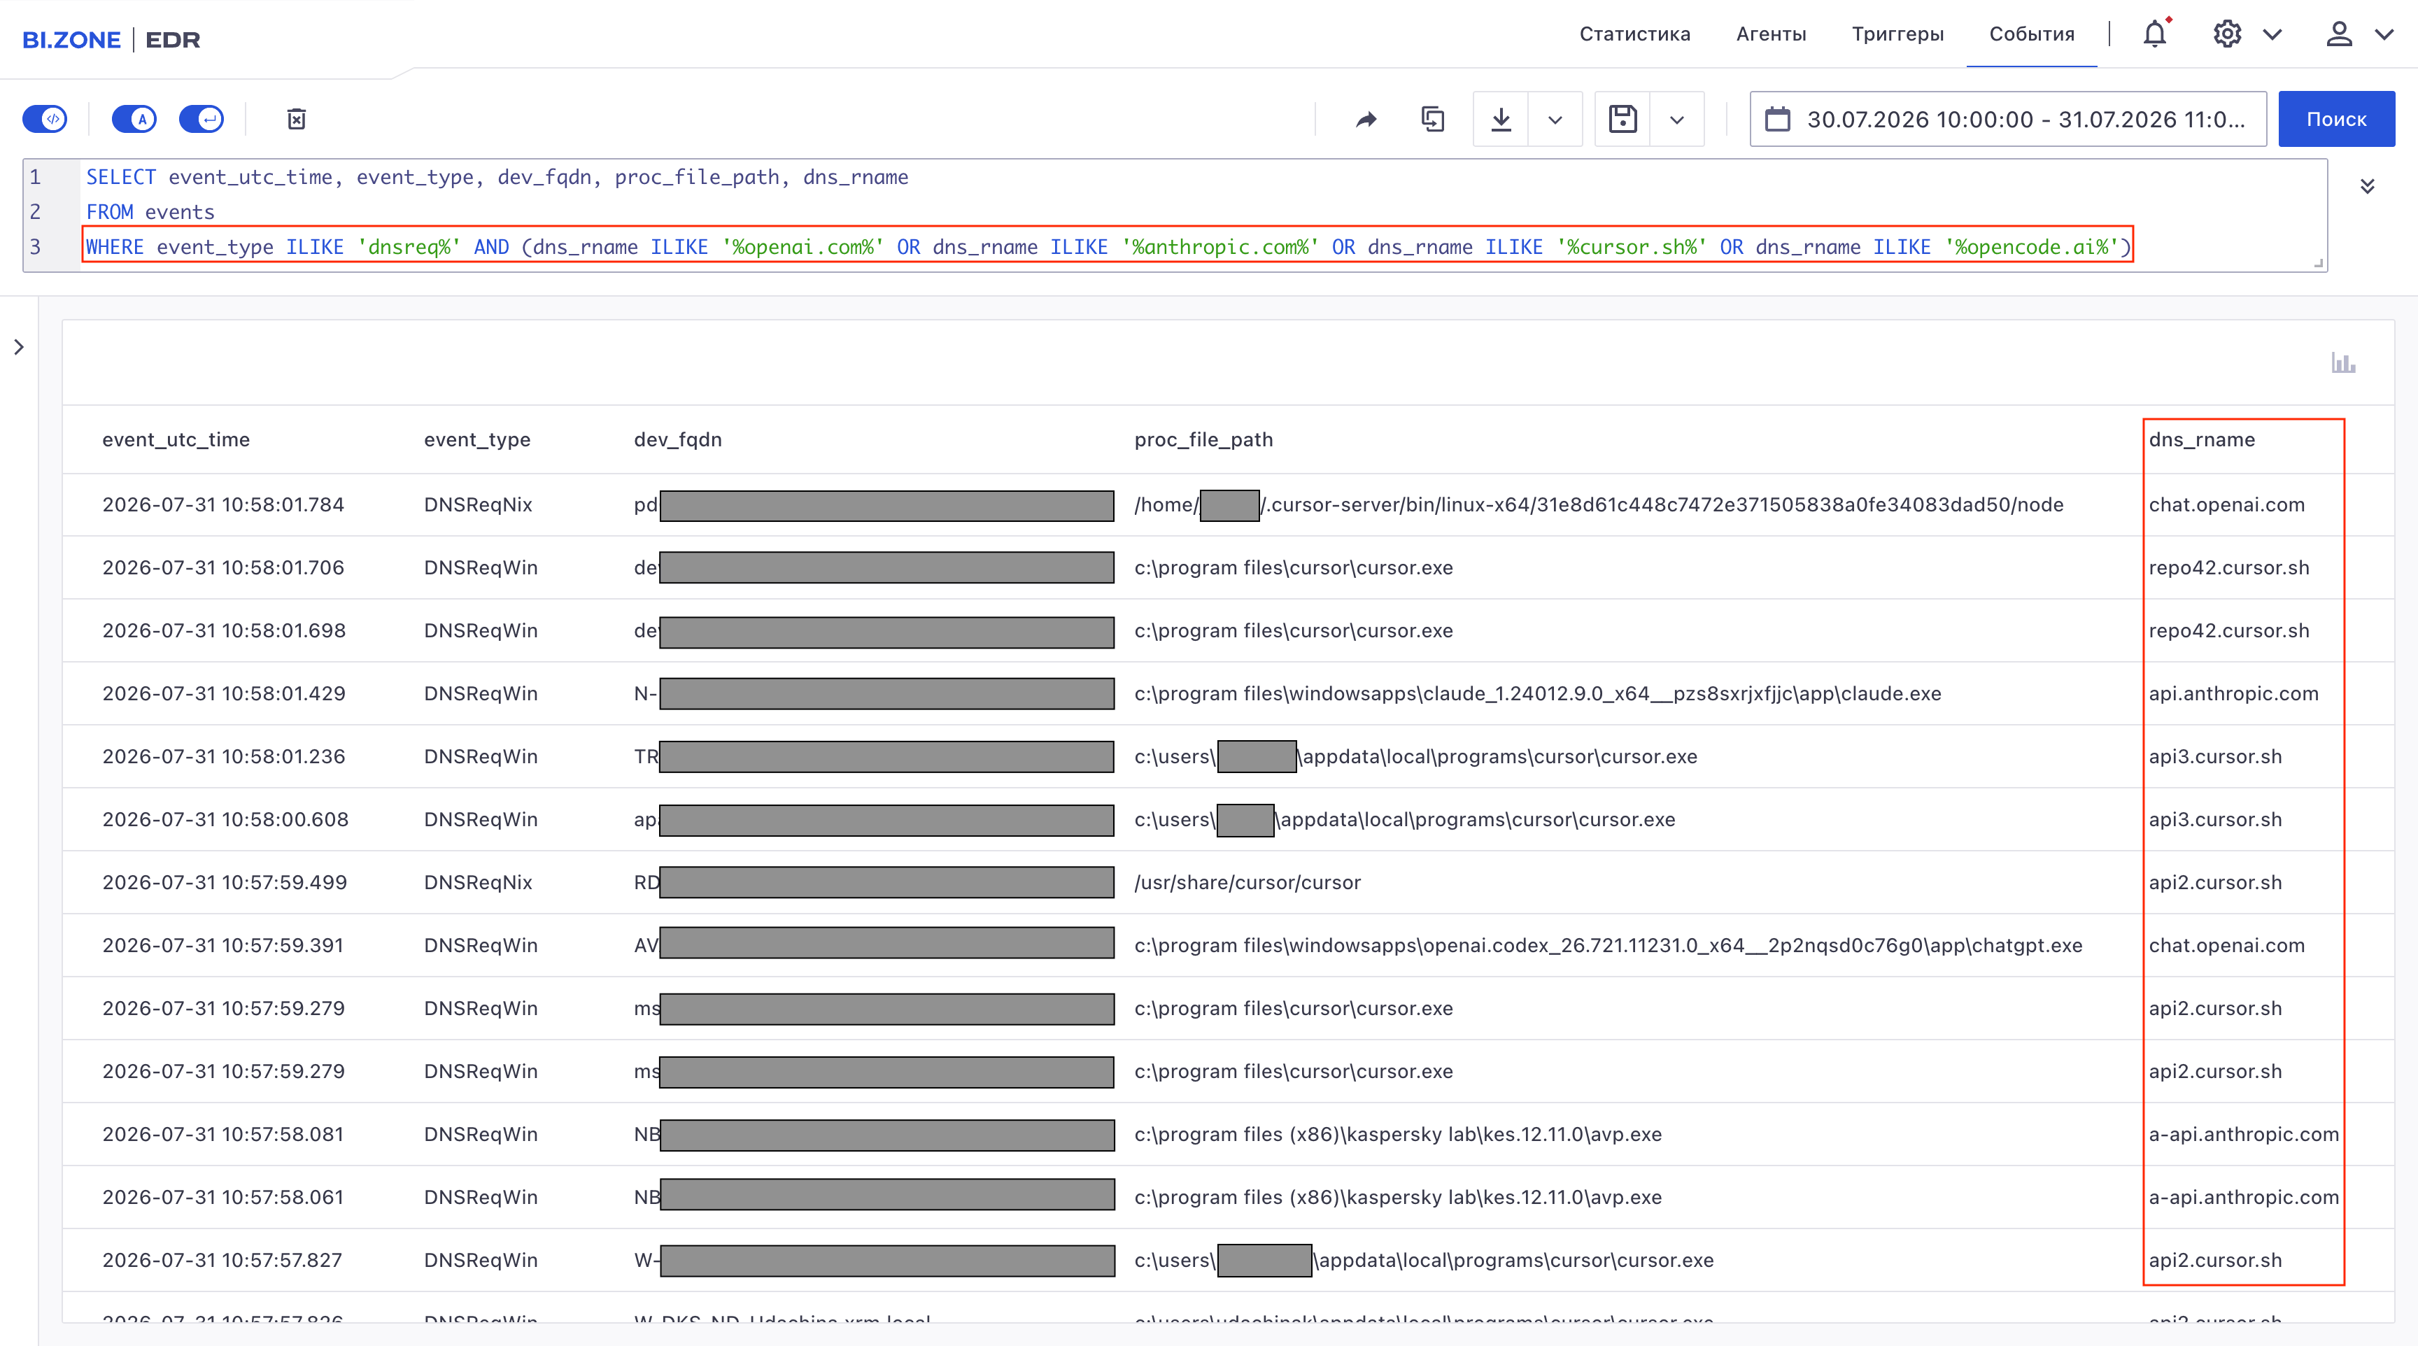The width and height of the screenshot is (2418, 1346).
Task: Click repo42.cursor.sh in the 10:58:01.698 row
Action: [x=2228, y=631]
